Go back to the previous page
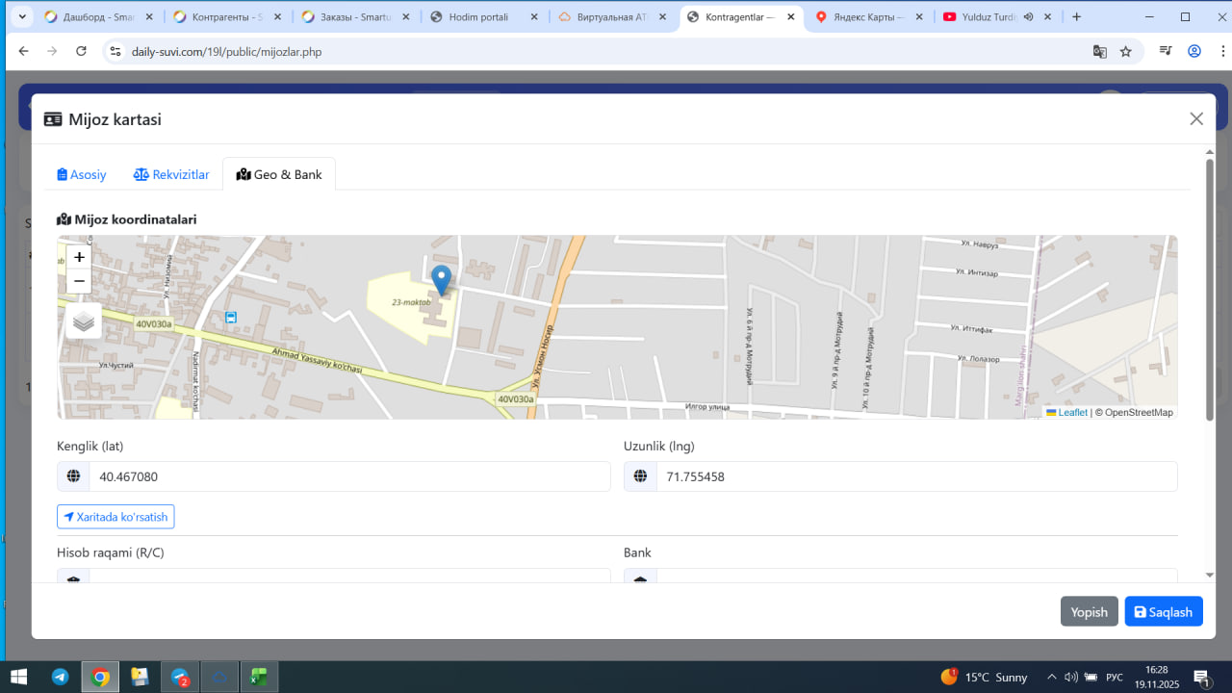1232x693 pixels. click(24, 51)
